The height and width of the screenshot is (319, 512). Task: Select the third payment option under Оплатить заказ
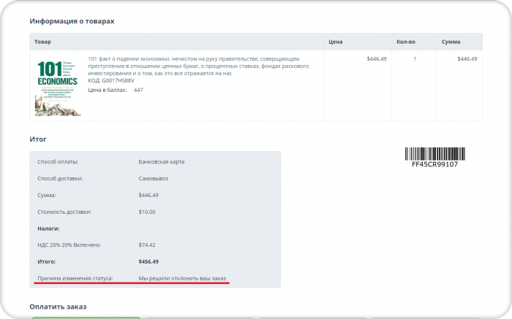[313, 318]
